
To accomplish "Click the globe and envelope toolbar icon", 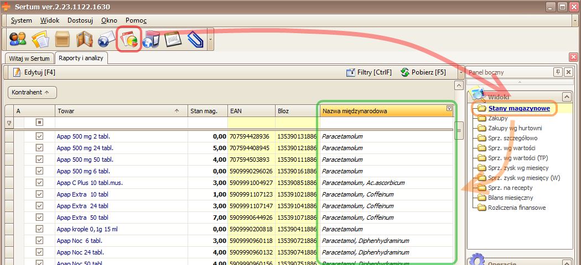I will pos(106,40).
